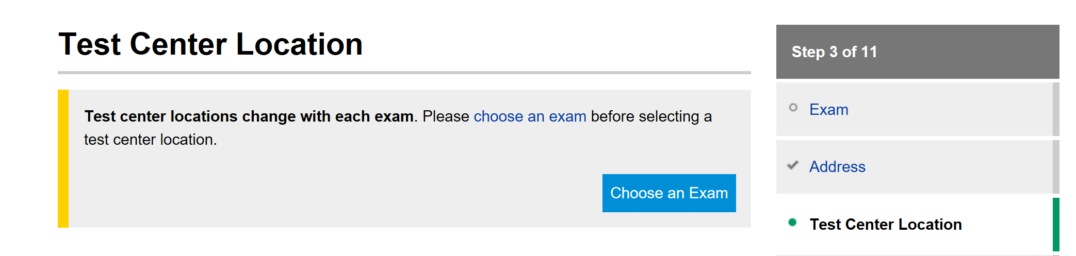Viewport: 1076px width, 256px height.
Task: Click the yellow stripe on the alert box
Action: pos(63,159)
